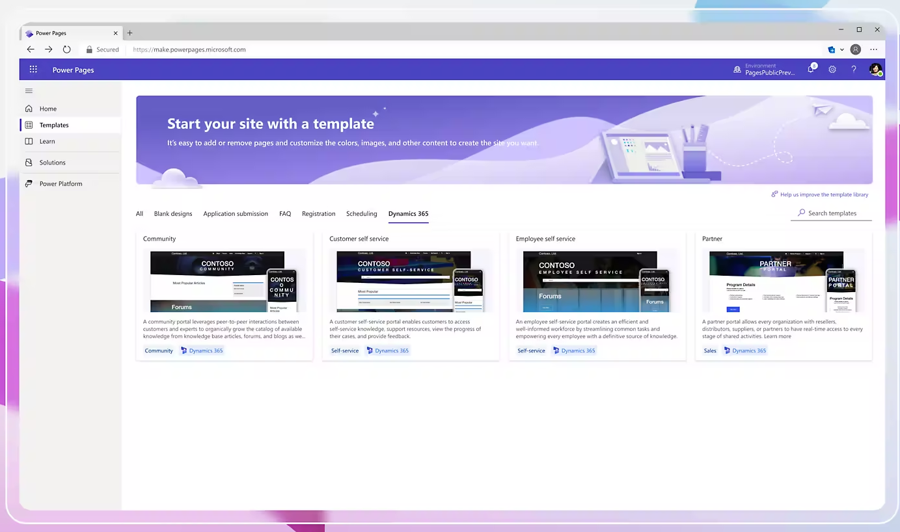Click the Self-service tag on Employee self service card

(531, 351)
